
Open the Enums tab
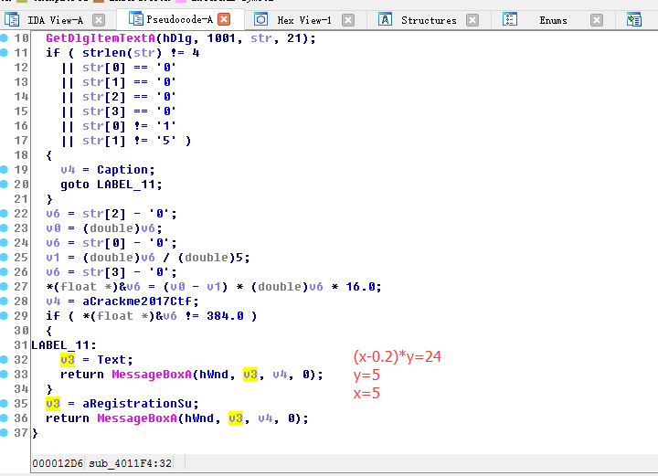tap(553, 20)
